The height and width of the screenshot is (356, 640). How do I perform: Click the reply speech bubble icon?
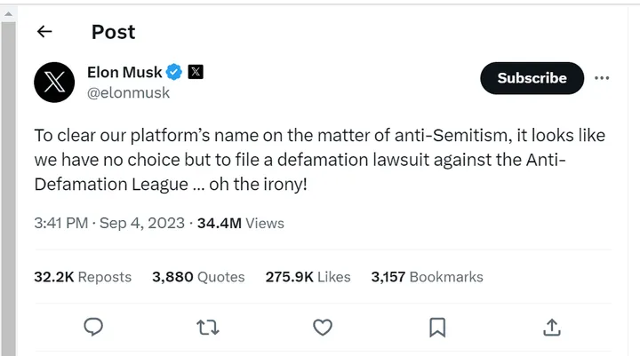[93, 328]
